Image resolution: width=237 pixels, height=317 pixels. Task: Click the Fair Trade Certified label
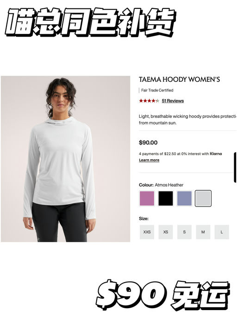click(157, 90)
